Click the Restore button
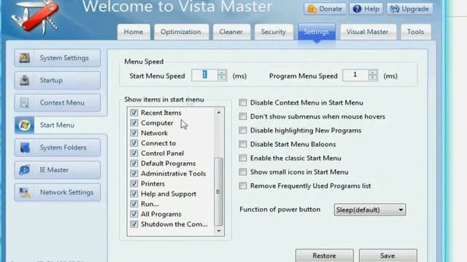The height and width of the screenshot is (262, 467). point(324,255)
